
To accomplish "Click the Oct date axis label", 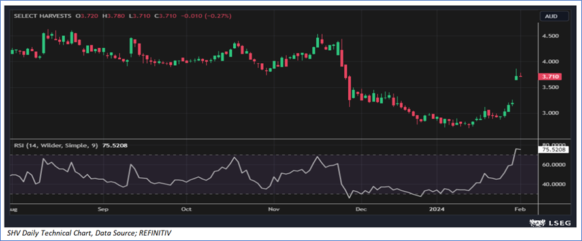I will pyautogui.click(x=186, y=209).
